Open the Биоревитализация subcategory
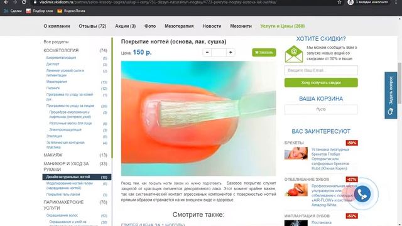402x226 pixels. pyautogui.click(x=61, y=58)
